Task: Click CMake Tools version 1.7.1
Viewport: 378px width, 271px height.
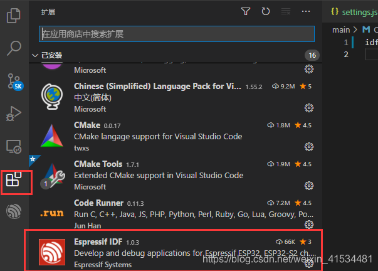Action: click(x=133, y=165)
